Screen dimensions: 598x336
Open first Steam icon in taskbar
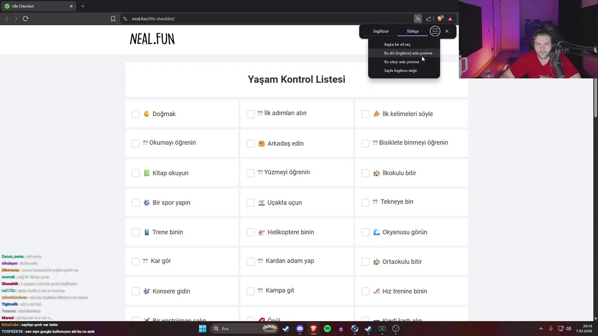[x=286, y=329]
